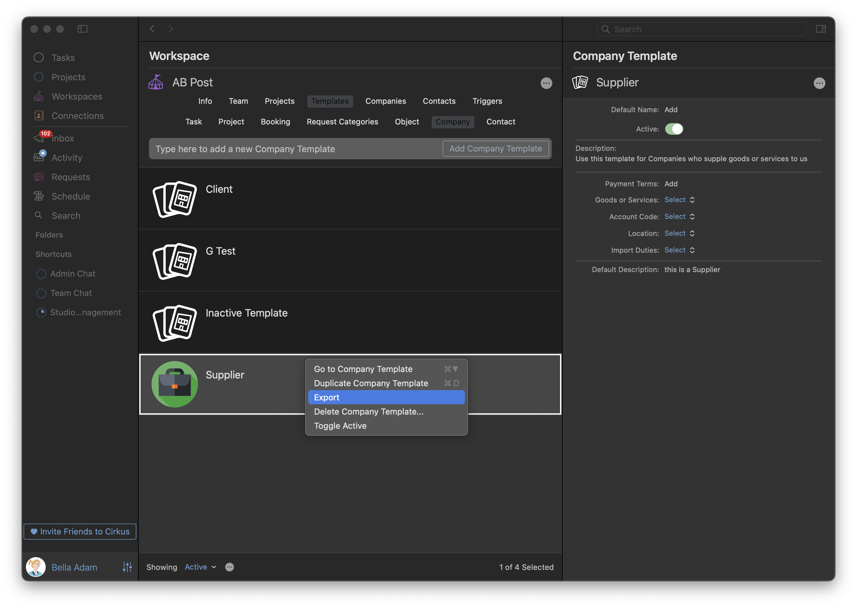
Task: Click Invite Friends to Cirkus button
Action: 80,531
